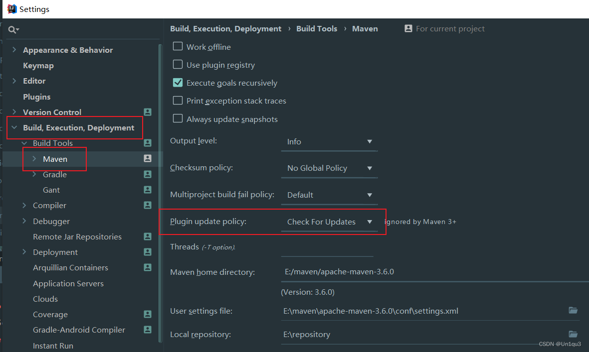Screen dimensions: 589x352
Task: Select Clouds in settings tree
Action: click(45, 299)
